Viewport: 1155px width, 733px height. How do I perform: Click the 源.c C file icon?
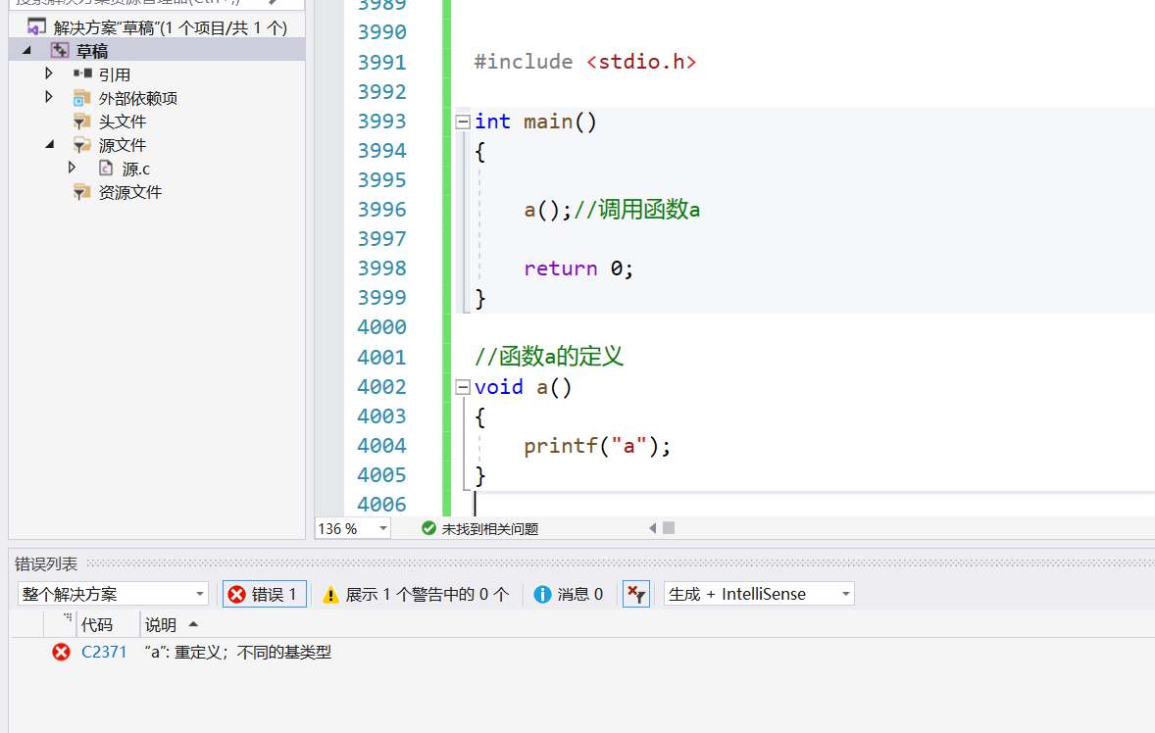[106, 169]
